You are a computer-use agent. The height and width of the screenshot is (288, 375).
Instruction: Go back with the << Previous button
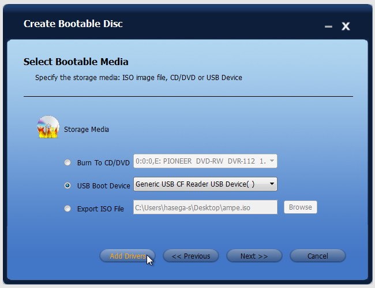pos(191,256)
